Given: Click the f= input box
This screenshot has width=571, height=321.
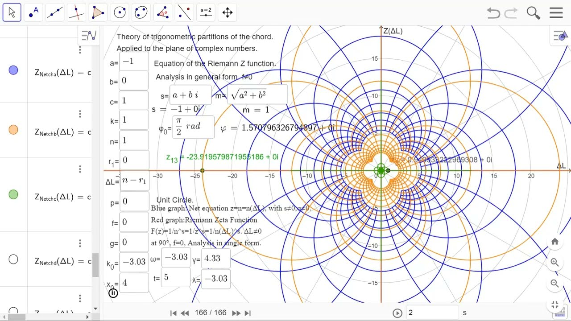Looking at the screenshot, I should tap(134, 222).
